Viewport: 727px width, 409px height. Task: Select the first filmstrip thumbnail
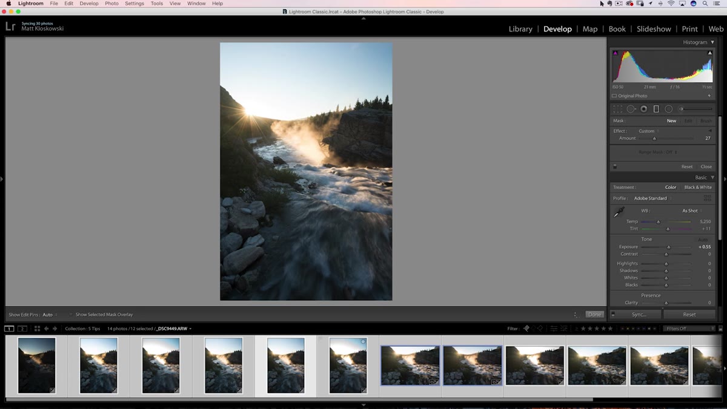36,365
